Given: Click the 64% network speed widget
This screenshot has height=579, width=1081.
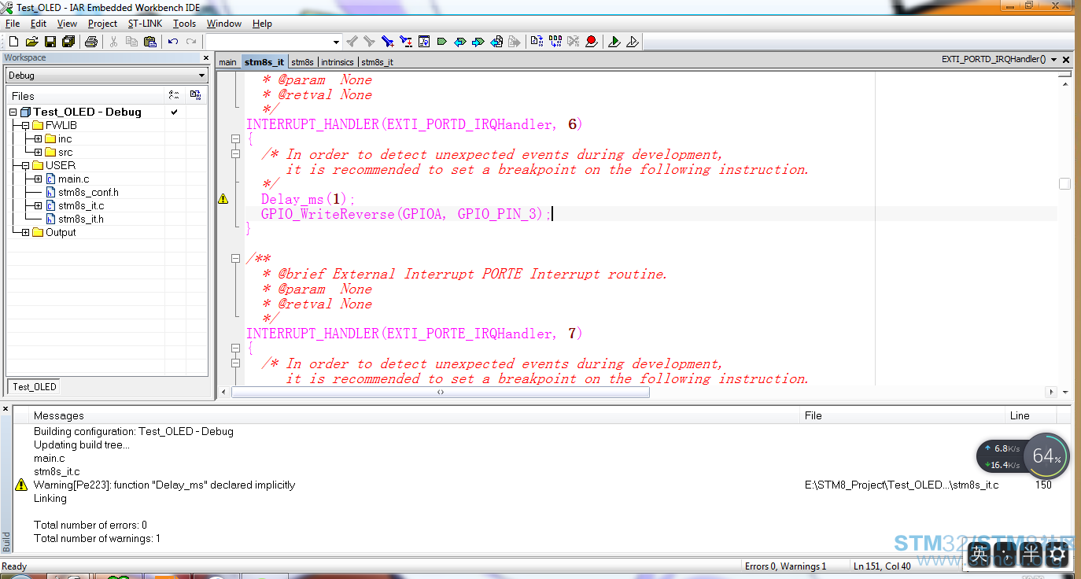Looking at the screenshot, I should tap(1047, 456).
